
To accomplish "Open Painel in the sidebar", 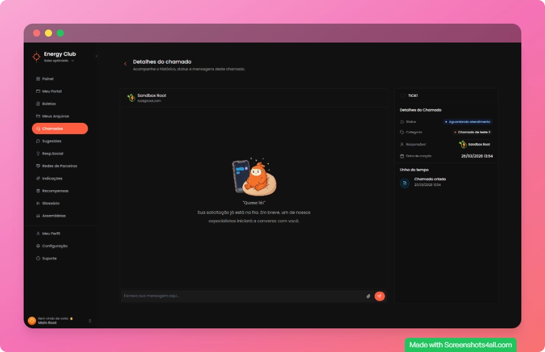I will 48,79.
